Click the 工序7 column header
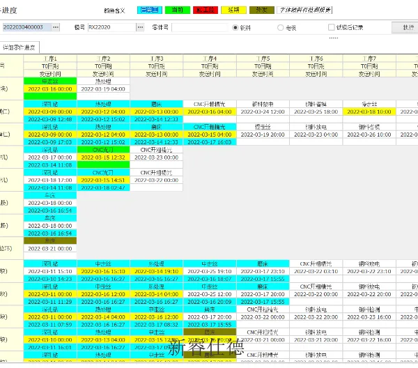The height and width of the screenshot is (368, 418). (x=369, y=59)
